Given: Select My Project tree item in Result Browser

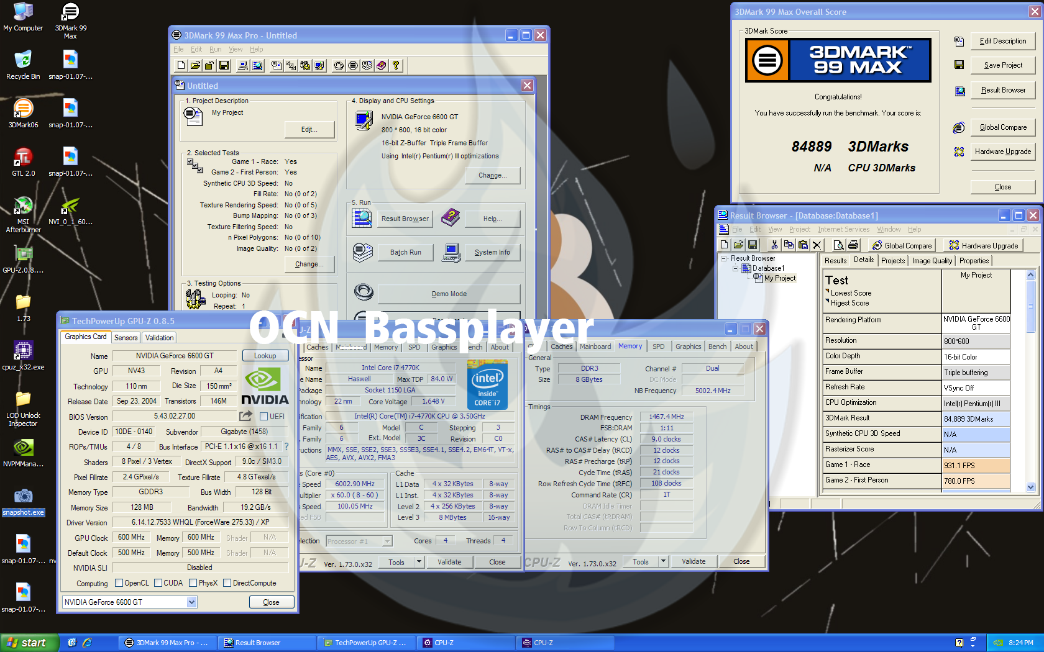Looking at the screenshot, I should [780, 278].
